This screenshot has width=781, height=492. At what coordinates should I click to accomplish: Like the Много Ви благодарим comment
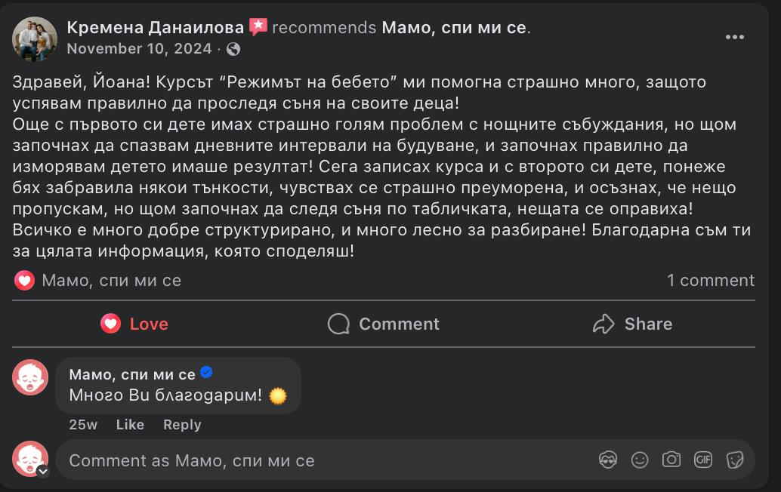(130, 425)
